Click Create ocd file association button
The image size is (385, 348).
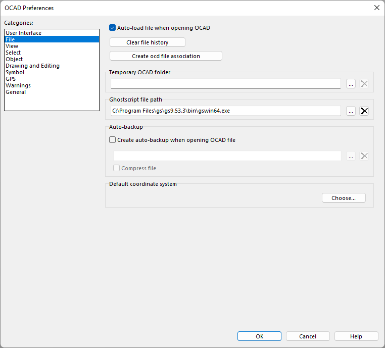click(x=166, y=56)
